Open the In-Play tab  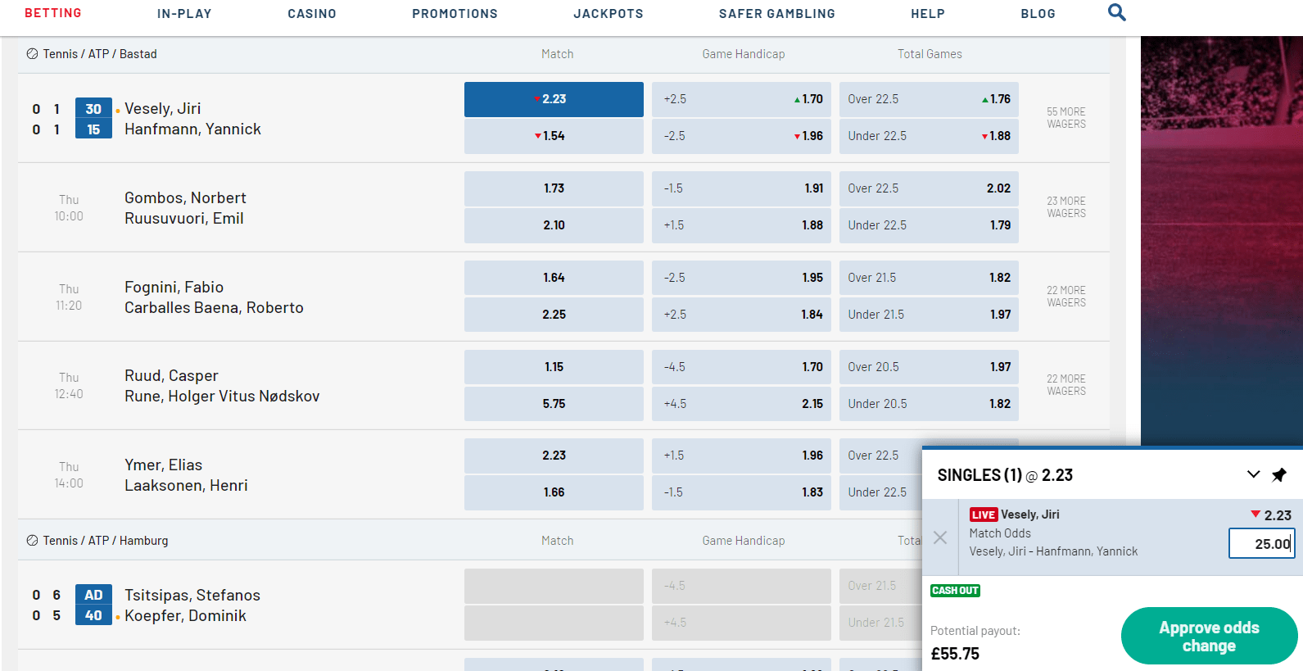[x=184, y=14]
